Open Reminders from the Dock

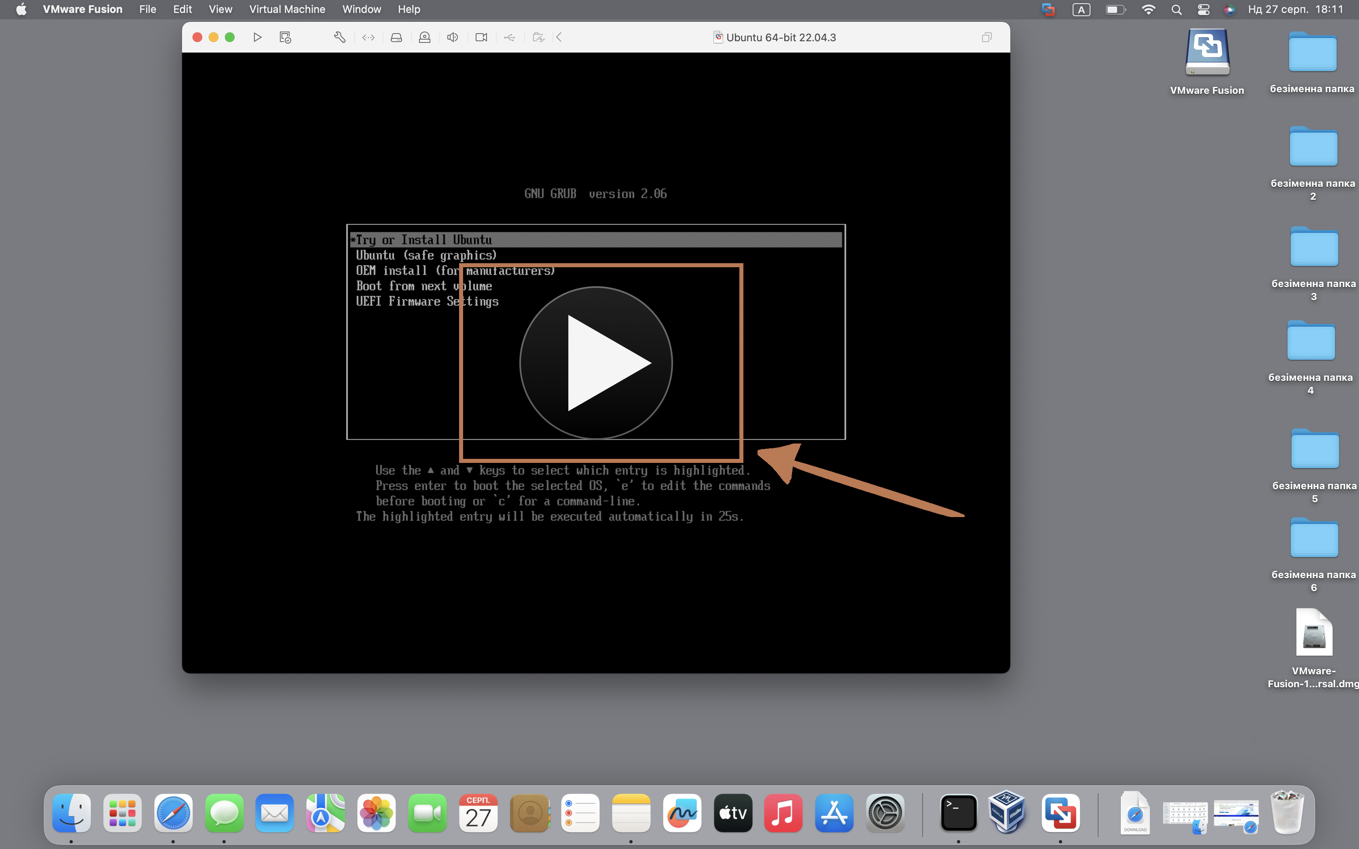[x=580, y=813]
